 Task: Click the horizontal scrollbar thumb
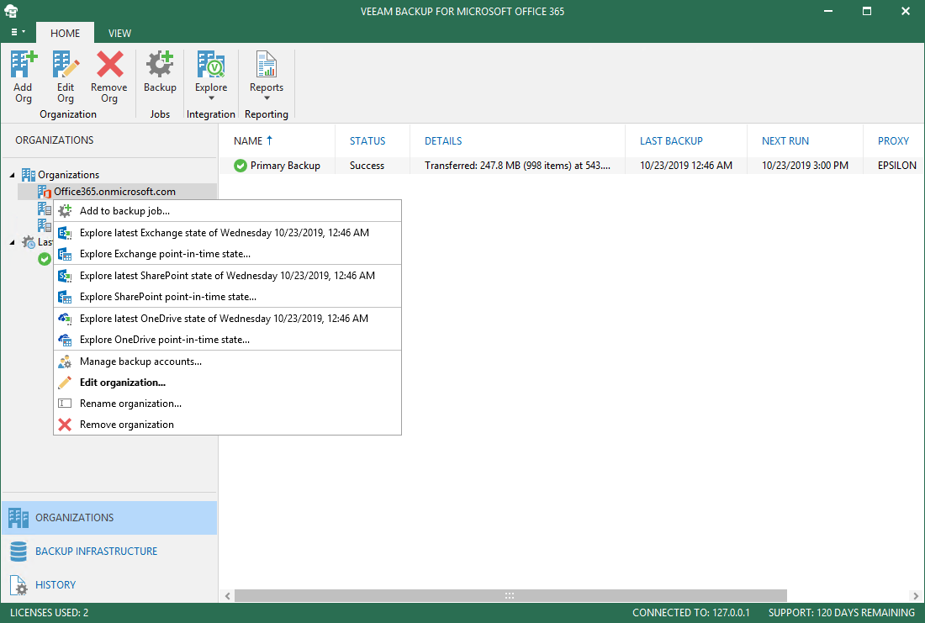[511, 596]
